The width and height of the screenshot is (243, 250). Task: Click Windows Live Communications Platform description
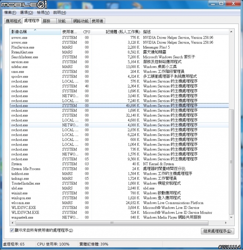173,203
